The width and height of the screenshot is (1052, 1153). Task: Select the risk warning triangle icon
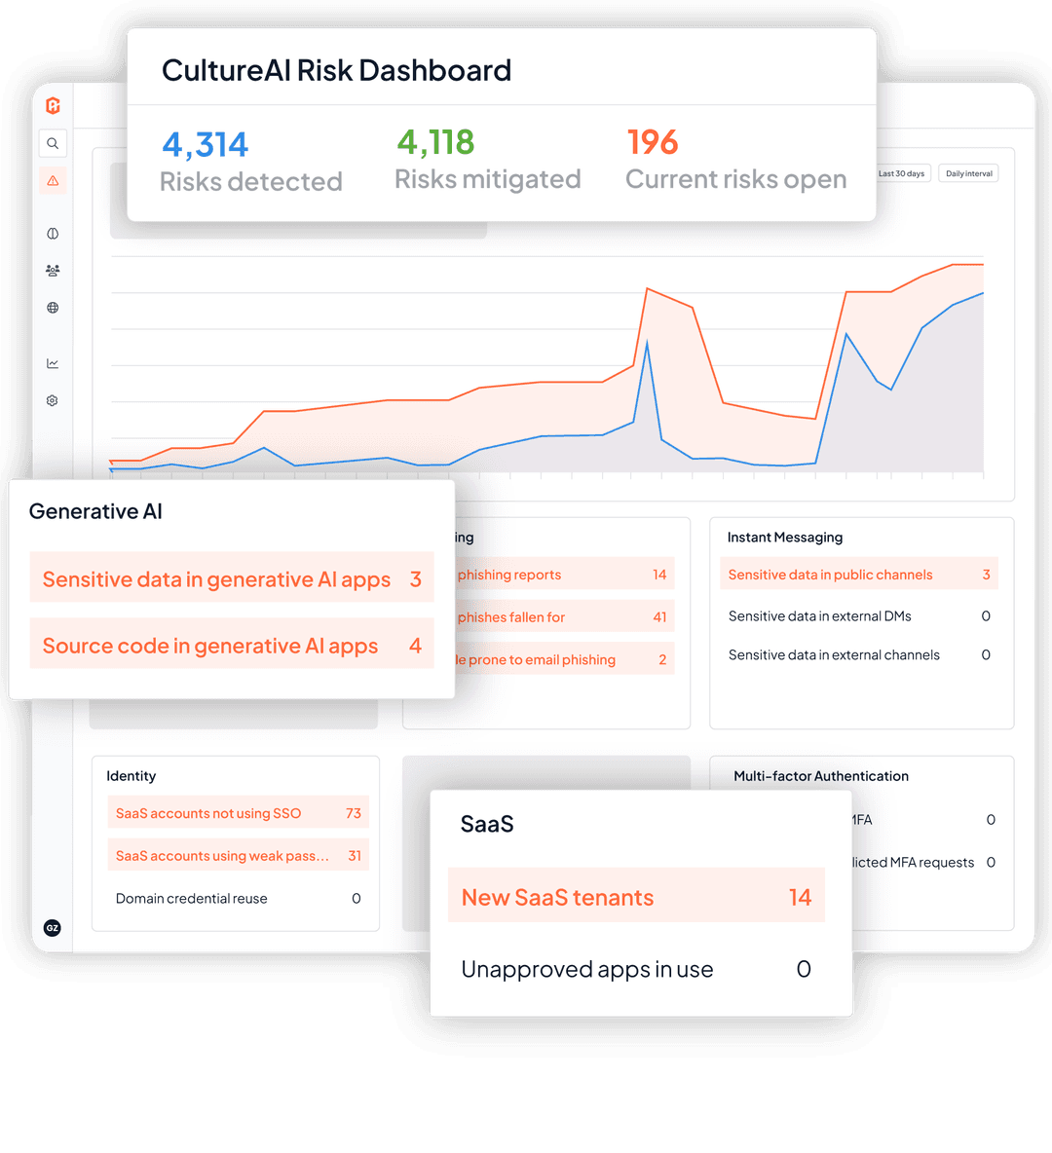(x=53, y=181)
